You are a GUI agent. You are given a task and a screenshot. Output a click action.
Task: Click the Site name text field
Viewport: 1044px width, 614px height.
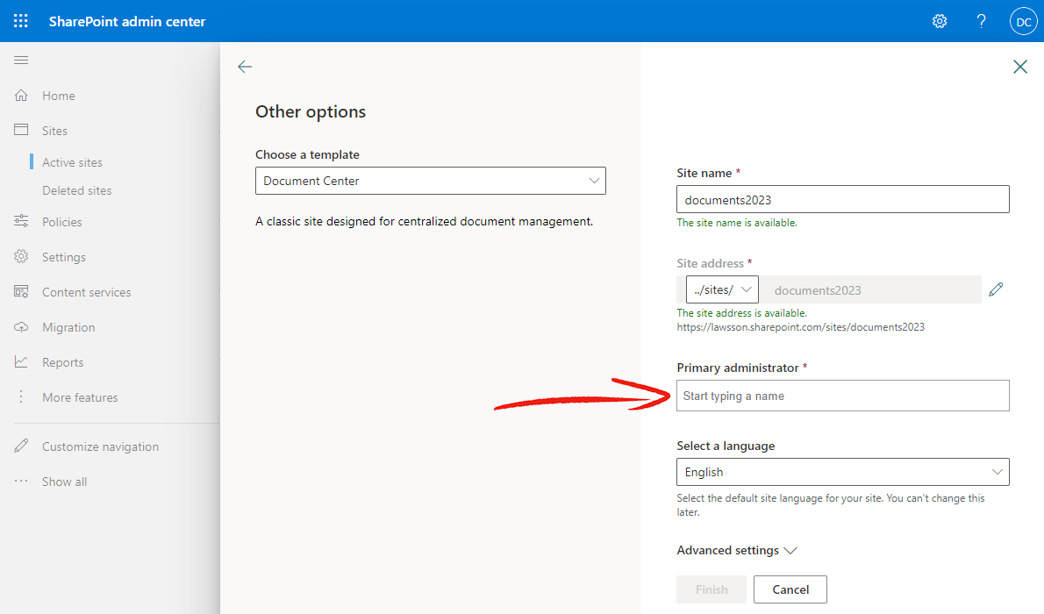[x=843, y=200]
